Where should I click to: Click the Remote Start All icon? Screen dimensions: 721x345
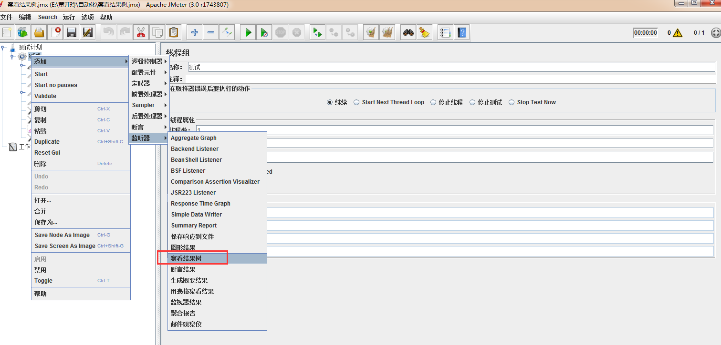coord(317,32)
